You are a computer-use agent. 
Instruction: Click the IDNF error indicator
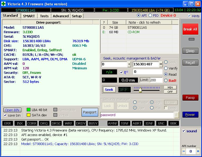point(149,124)
